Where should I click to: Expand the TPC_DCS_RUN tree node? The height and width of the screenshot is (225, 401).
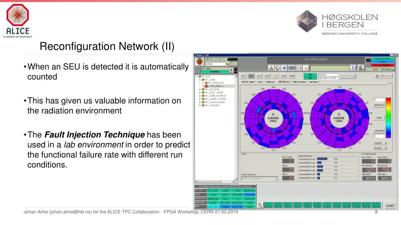pyautogui.click(x=200, y=89)
